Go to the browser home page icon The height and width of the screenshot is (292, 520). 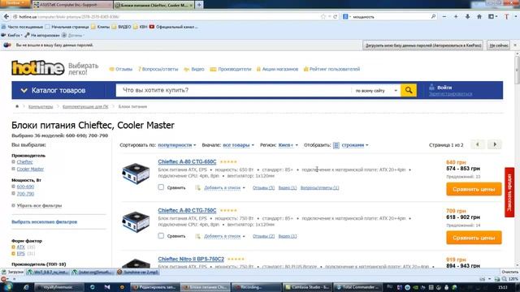coord(479,16)
